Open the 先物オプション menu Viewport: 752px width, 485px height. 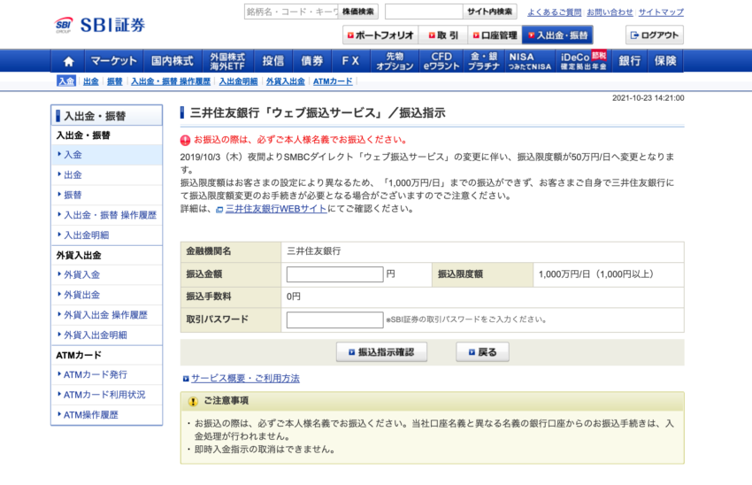[x=395, y=61]
